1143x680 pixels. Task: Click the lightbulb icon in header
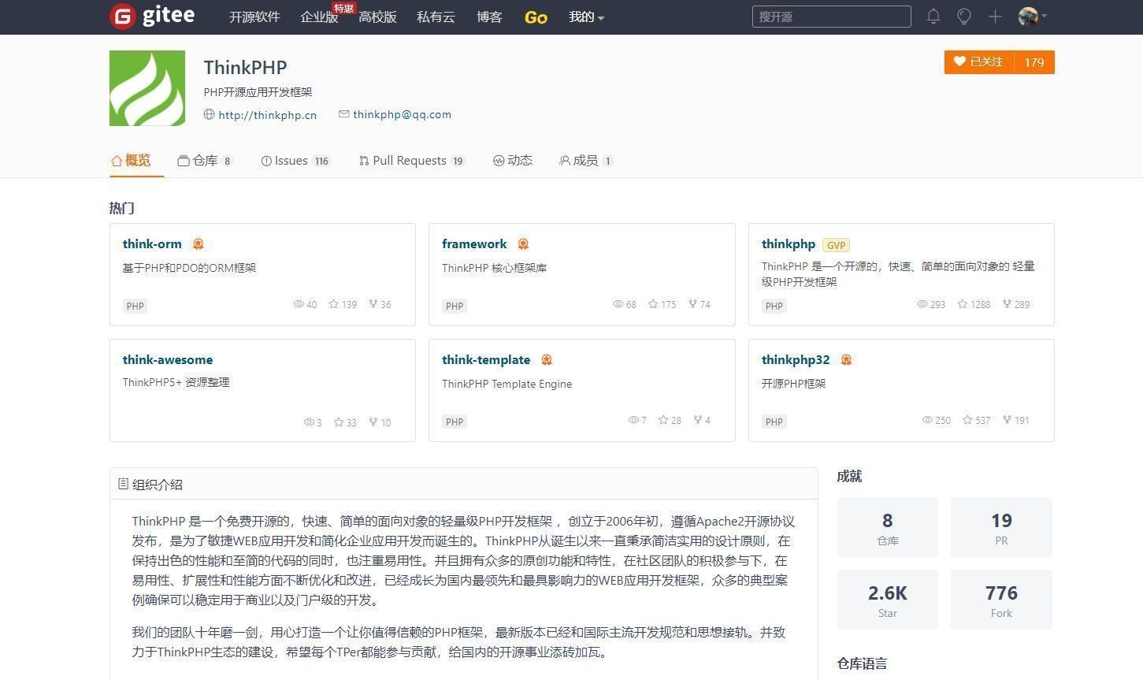click(x=964, y=17)
